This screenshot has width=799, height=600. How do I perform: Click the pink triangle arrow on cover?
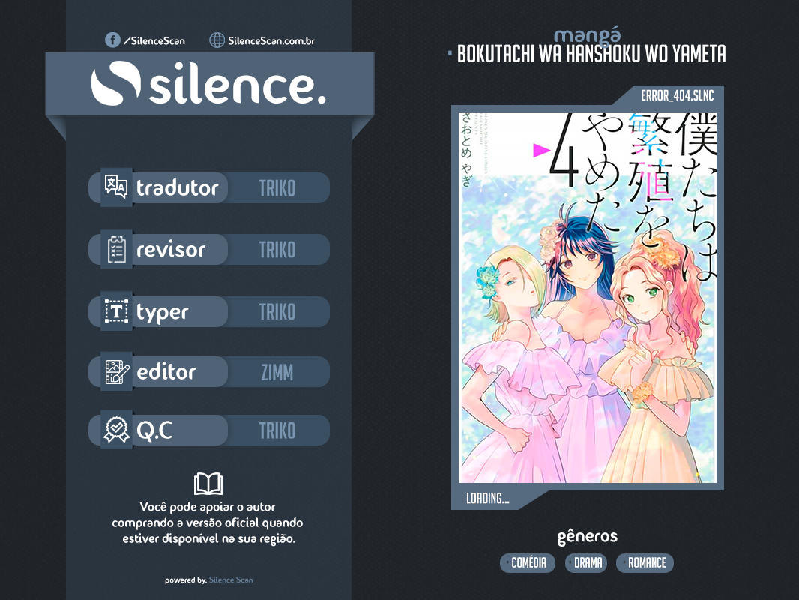(x=540, y=151)
